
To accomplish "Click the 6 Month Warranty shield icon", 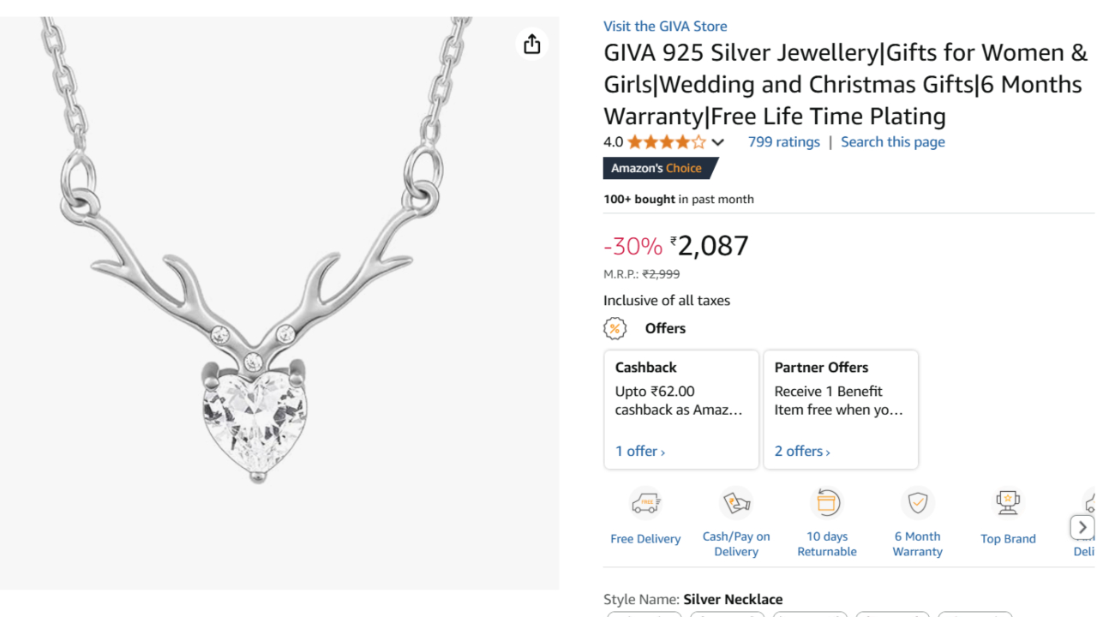I will [x=918, y=503].
